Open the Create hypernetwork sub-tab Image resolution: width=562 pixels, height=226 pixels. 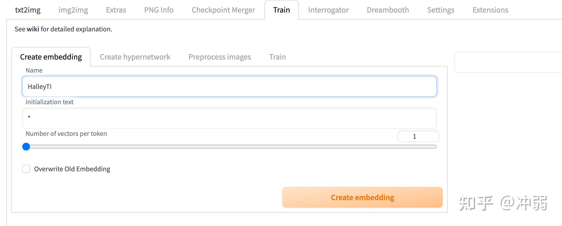click(x=135, y=57)
